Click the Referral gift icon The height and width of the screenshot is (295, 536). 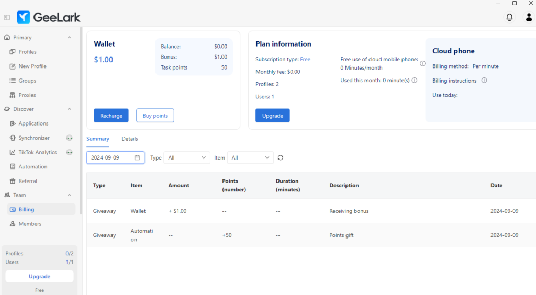(13, 181)
